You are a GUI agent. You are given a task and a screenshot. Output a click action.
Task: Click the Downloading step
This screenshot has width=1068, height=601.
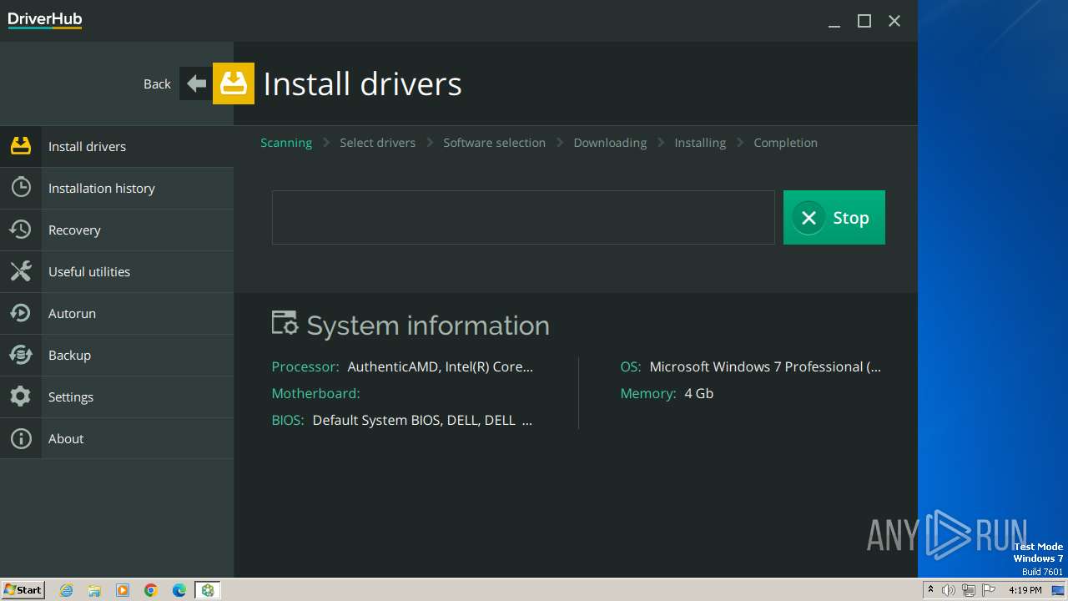(x=610, y=143)
